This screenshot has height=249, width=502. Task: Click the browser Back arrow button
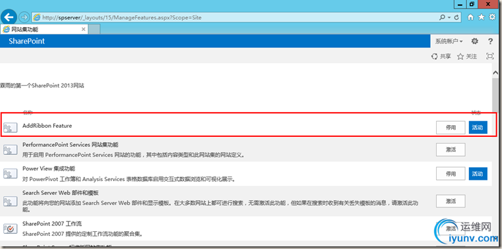click(x=9, y=17)
